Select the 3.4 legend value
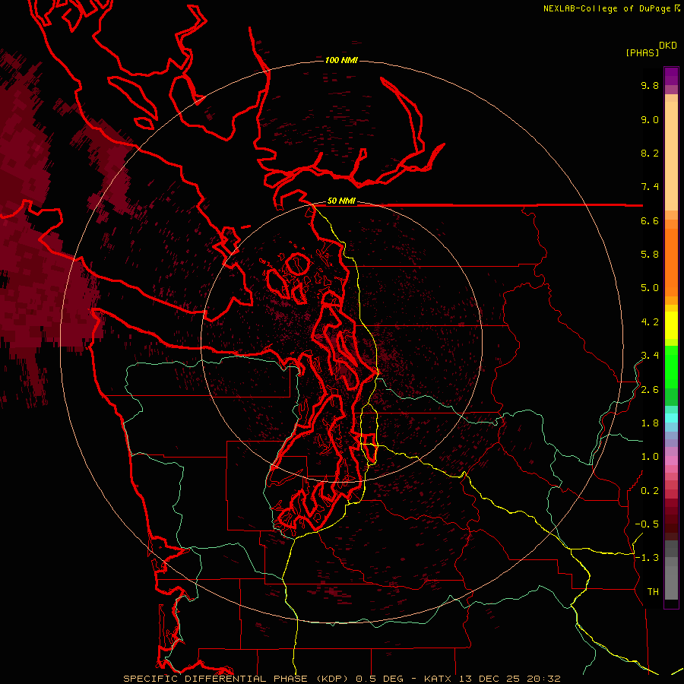Screen dimensions: 684x684 (x=650, y=356)
